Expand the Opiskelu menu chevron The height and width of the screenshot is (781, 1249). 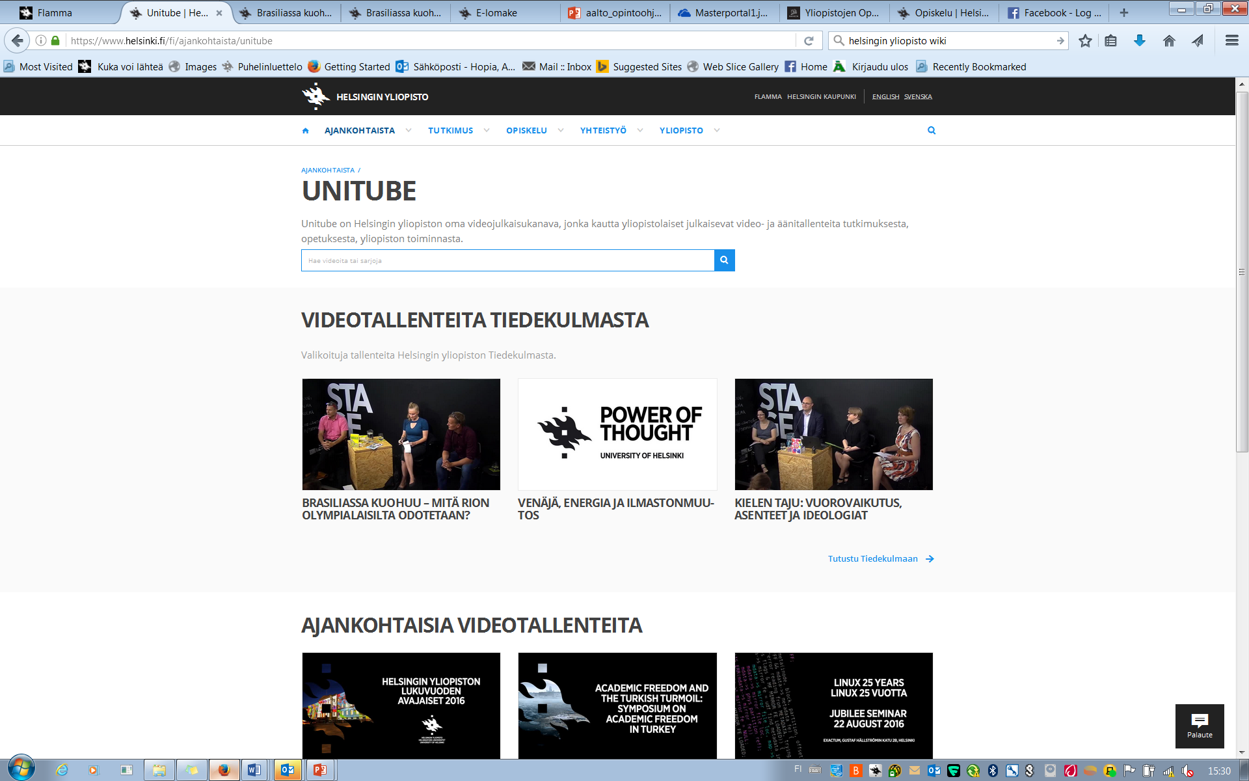point(561,130)
